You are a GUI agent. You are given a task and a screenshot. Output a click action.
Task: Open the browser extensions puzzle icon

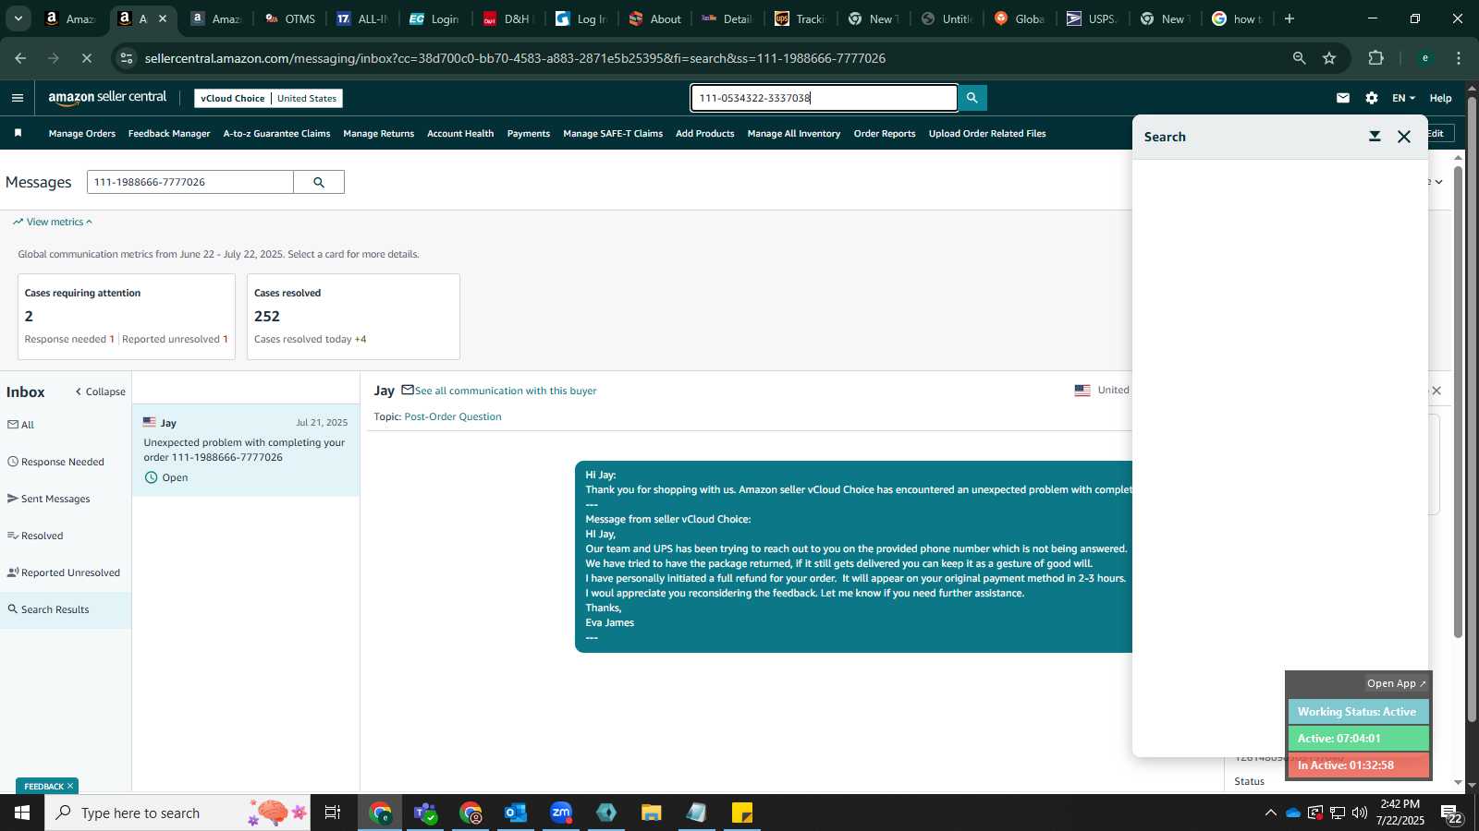tap(1375, 58)
